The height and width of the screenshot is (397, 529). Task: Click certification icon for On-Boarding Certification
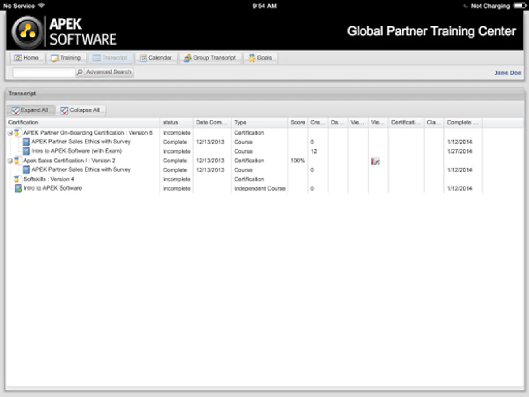[x=17, y=133]
